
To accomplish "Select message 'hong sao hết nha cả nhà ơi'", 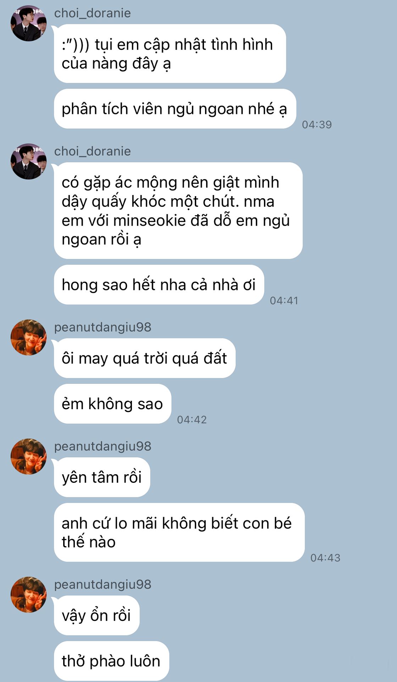I will (x=159, y=285).
